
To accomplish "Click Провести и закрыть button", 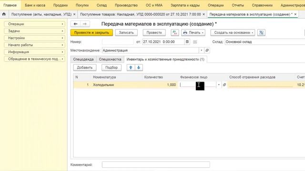I will 91,33.
